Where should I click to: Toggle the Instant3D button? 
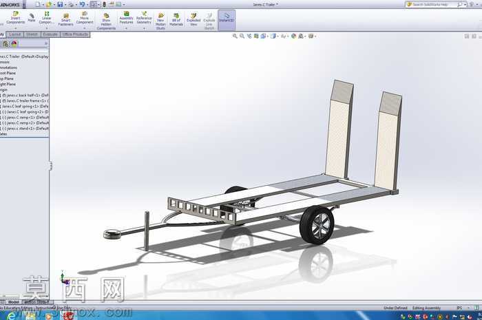(227, 19)
